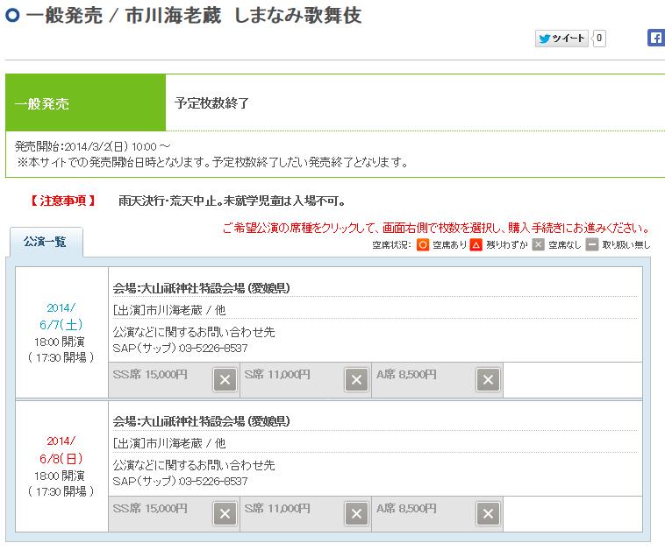Click sold-out X icon for S席 on 6/8
Image resolution: width=665 pixels, height=550 pixels.
(x=355, y=512)
